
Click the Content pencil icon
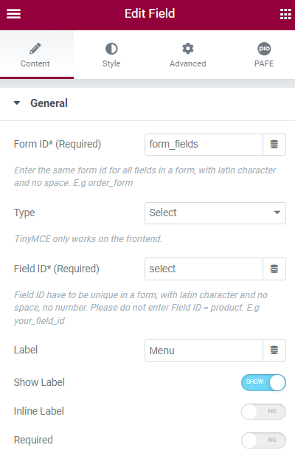click(x=35, y=49)
